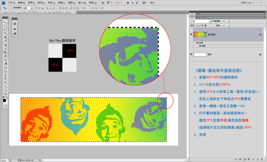Open the 不透明度 opacity slider arrow
This screenshot has height=162, width=267.
(x=228, y=21)
